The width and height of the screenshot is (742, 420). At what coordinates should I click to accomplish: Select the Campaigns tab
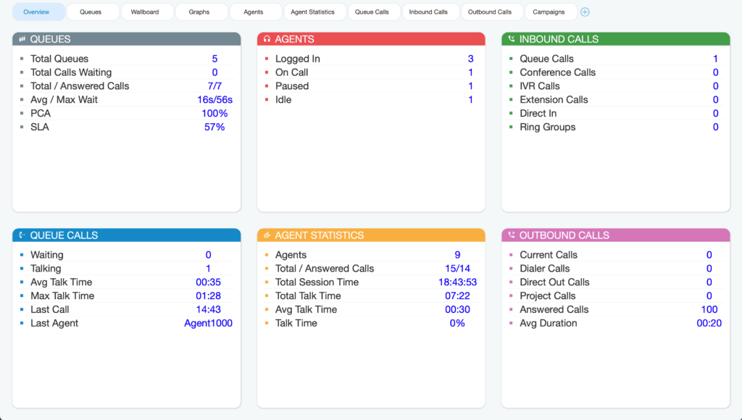point(549,12)
